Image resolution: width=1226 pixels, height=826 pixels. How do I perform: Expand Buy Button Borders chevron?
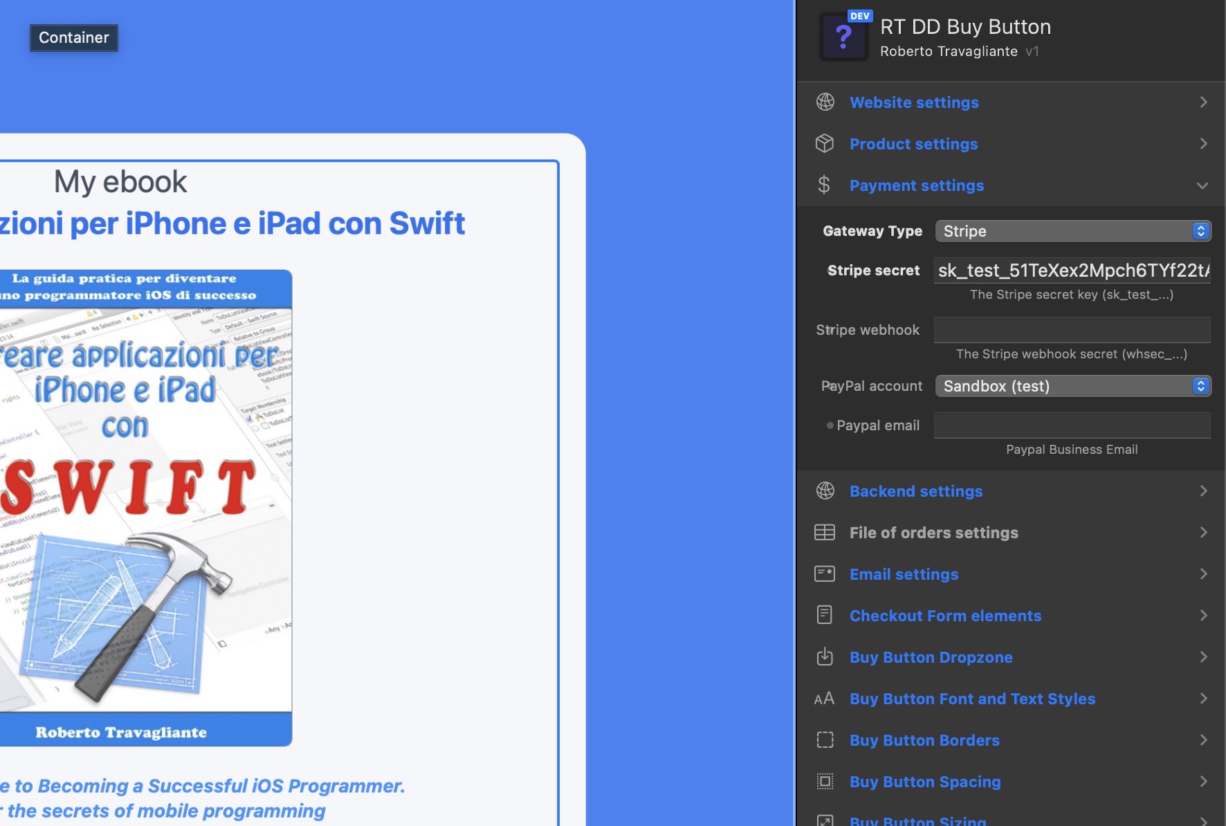click(x=1204, y=740)
